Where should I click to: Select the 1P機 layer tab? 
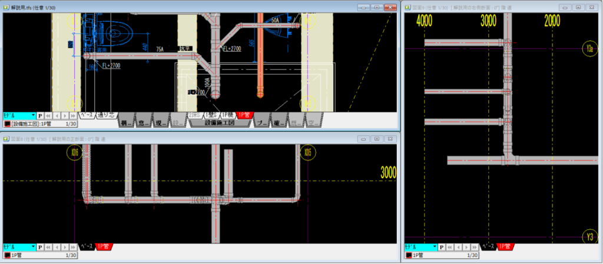[227, 115]
